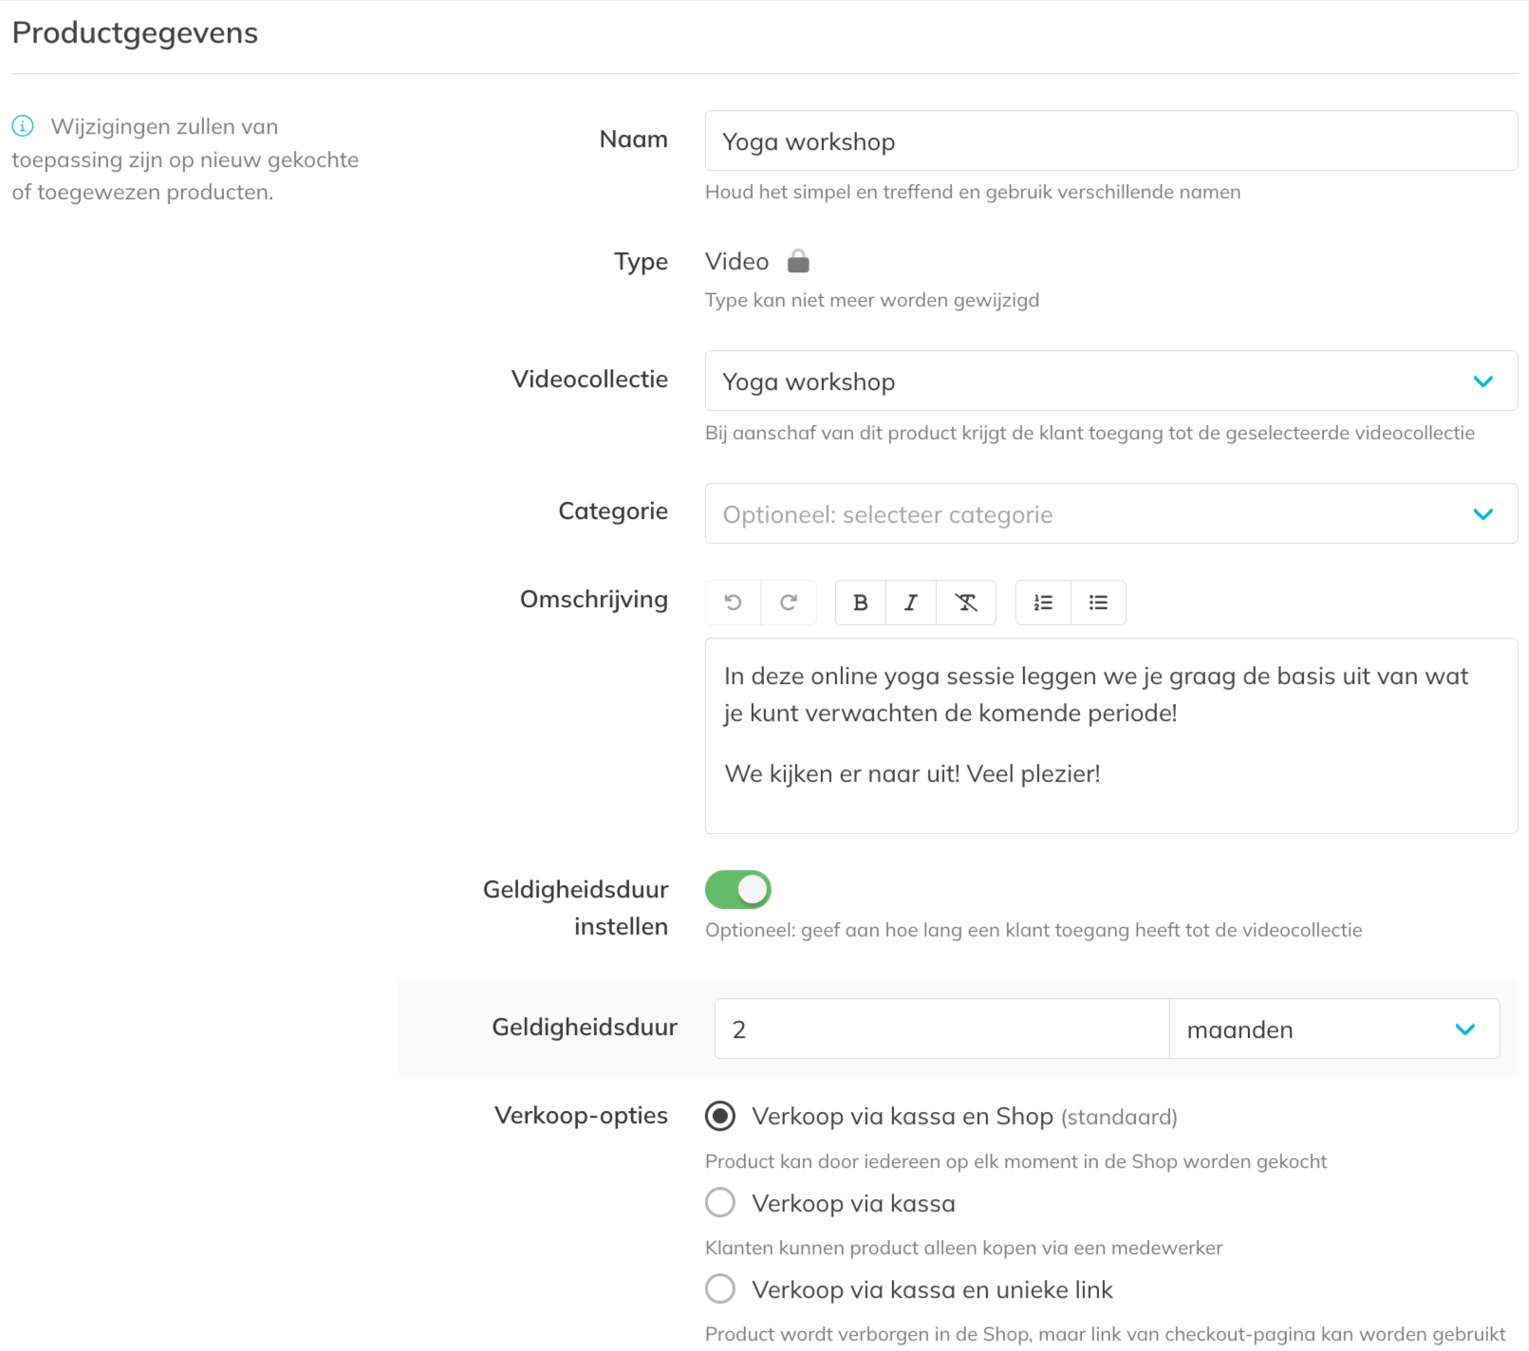Clear text formatting in description editor

coord(966,602)
